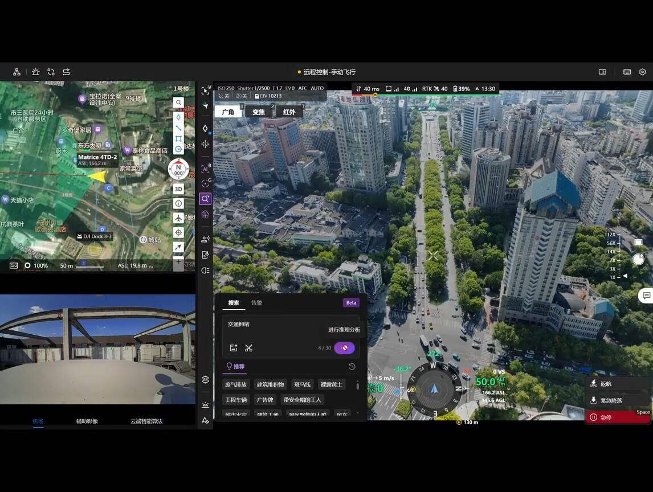Click the airplane icon on the map toolbar
Image resolution: width=653 pixels, height=492 pixels.
point(178,218)
